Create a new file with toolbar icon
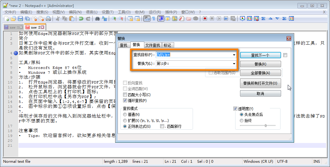 [x=6, y=19]
